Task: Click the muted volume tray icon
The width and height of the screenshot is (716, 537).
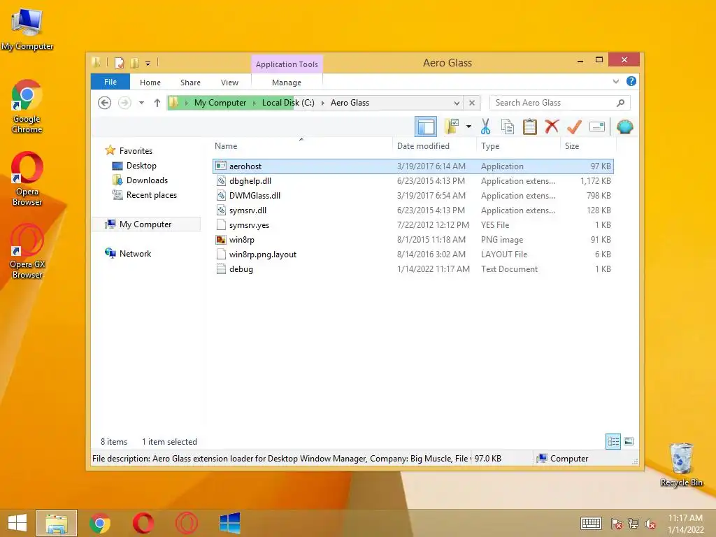Action: point(650,524)
